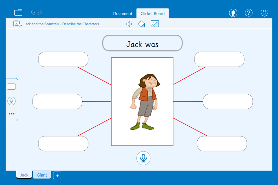
Task: Add a new board with plus button
Action: (57, 176)
